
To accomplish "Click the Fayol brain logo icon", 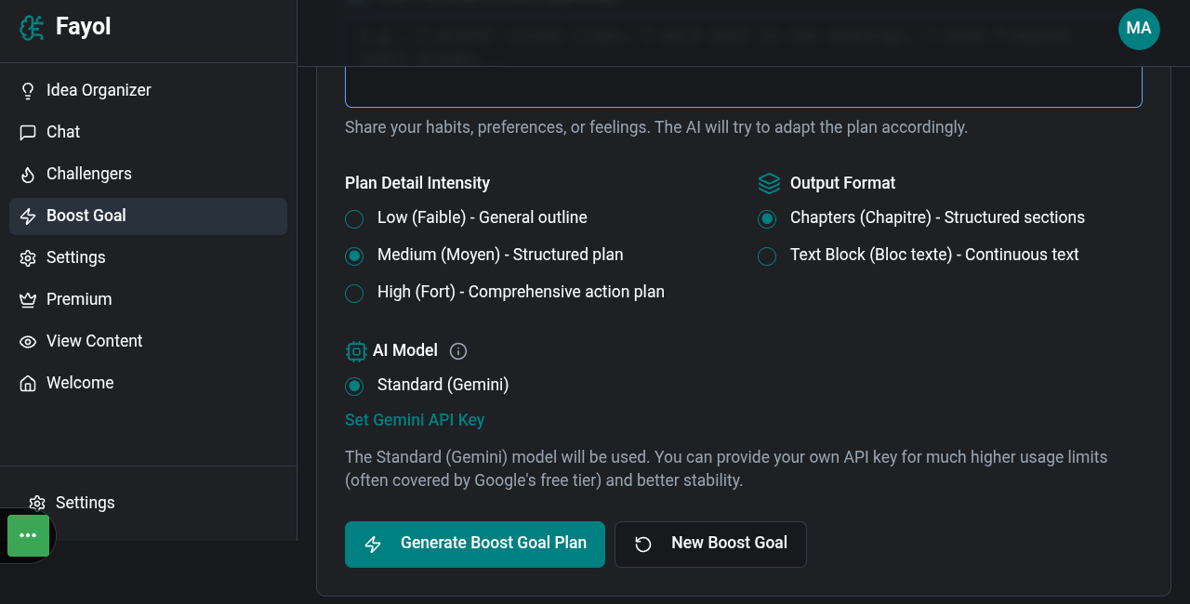I will (x=32, y=28).
